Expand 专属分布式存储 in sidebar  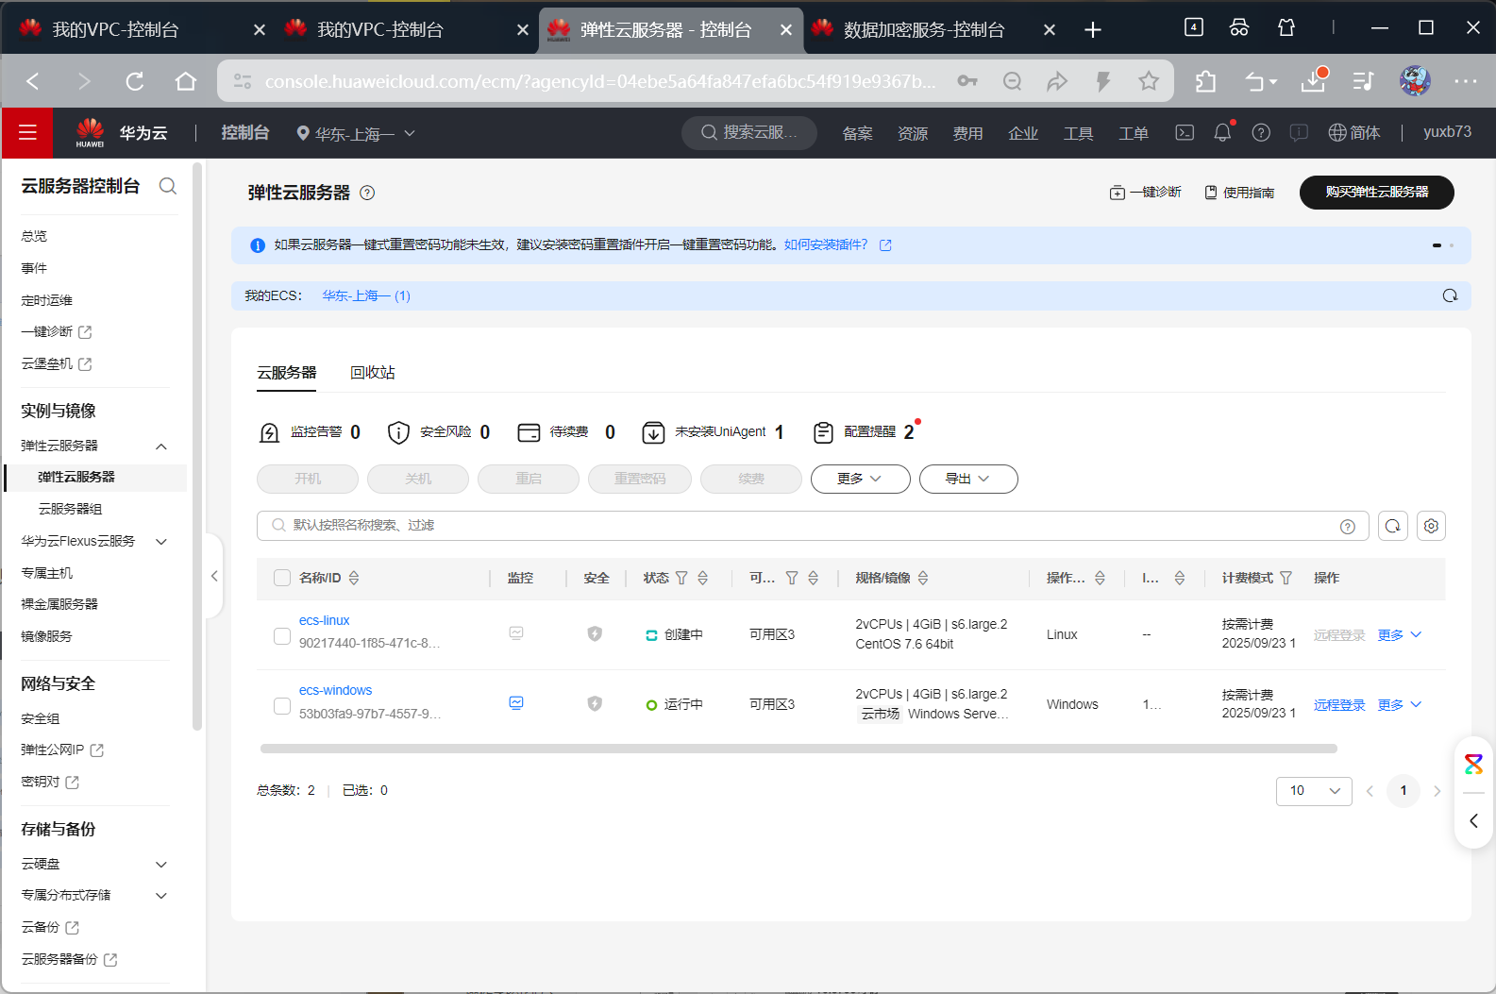[x=161, y=896]
